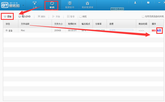165x102 pixels.
Task: Click the red 删除 link for Rec
Action: pyautogui.click(x=154, y=30)
